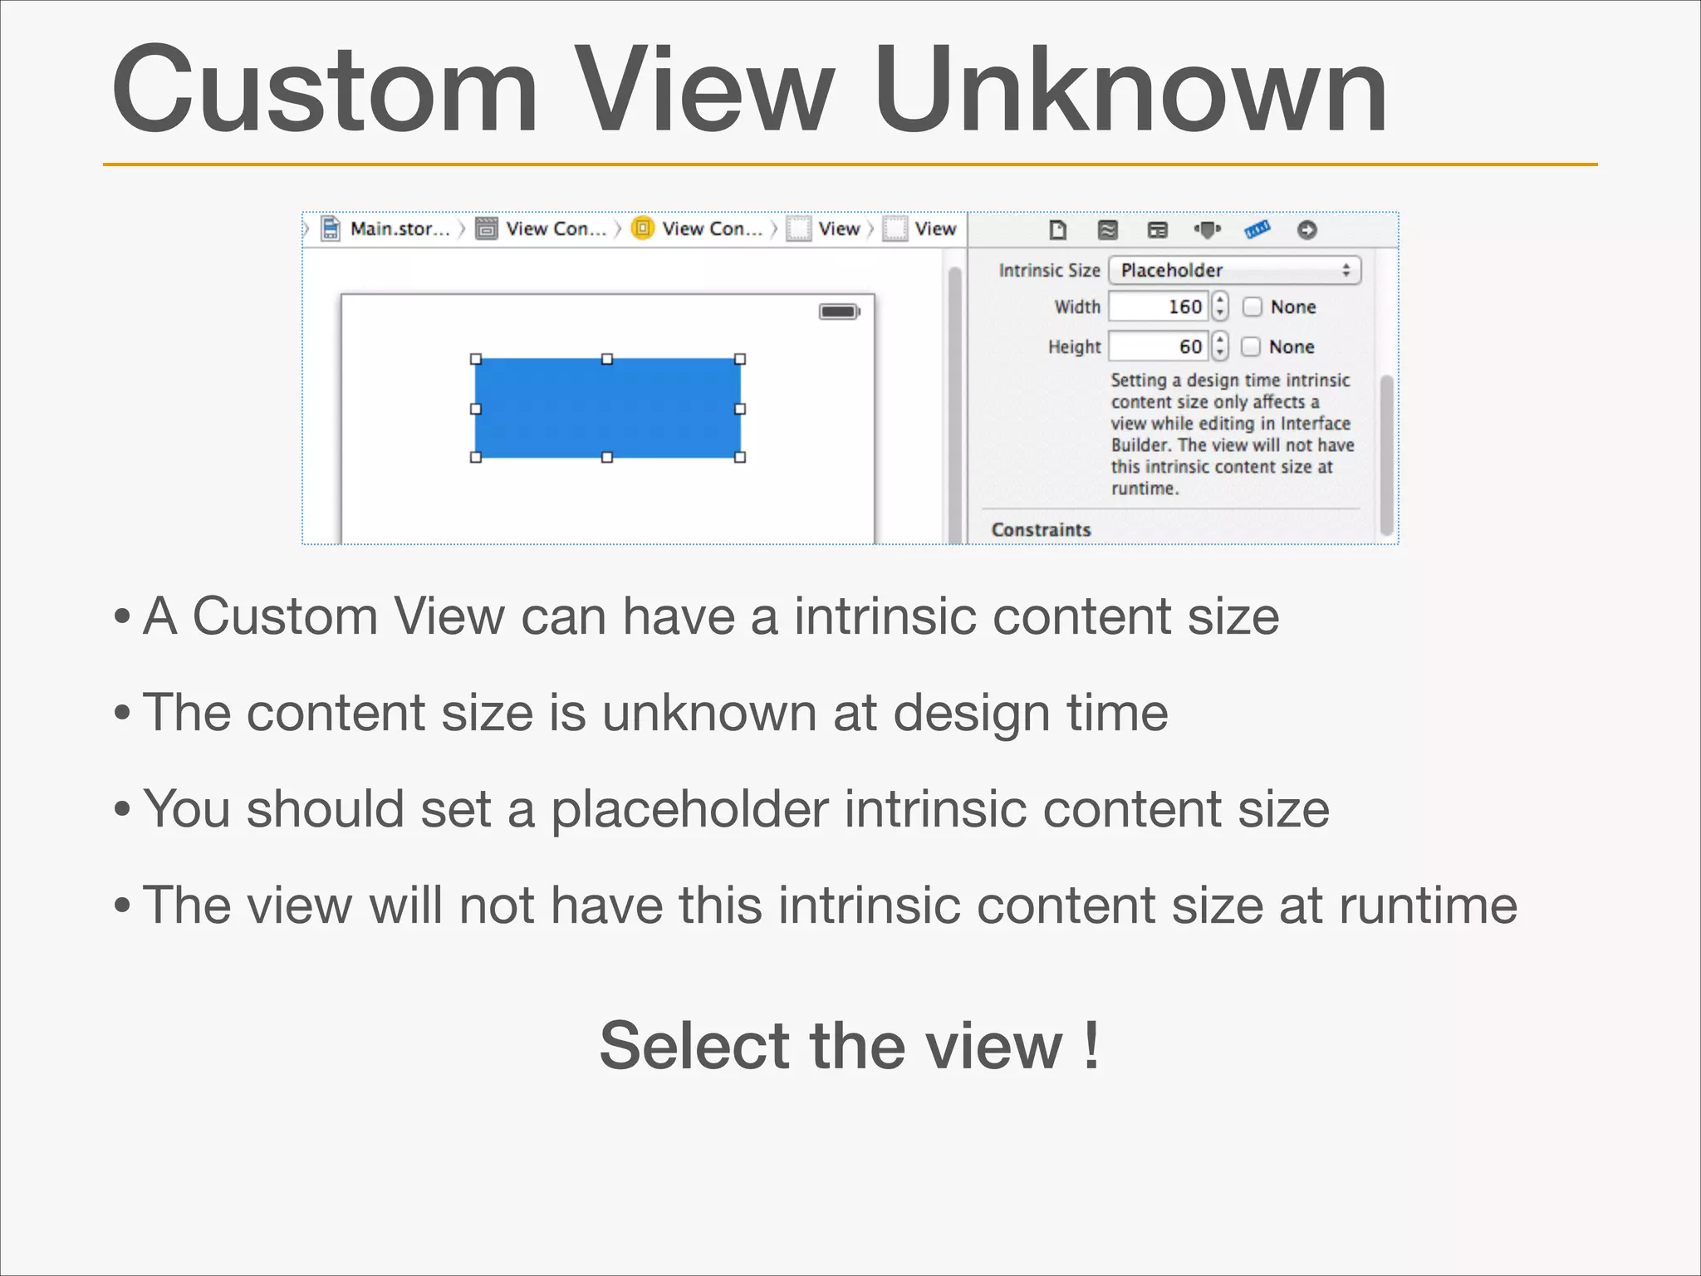Click the Height stepper arrows
1701x1276 pixels.
1219,346
